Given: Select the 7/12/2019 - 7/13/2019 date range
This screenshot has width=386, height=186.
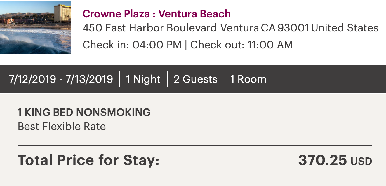Looking at the screenshot, I should click(61, 79).
